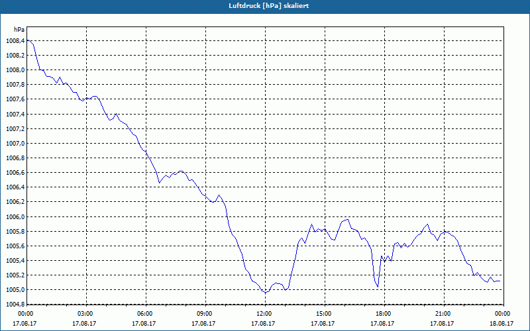Viewport: 530px width, 331px height.
Task: Click the 1004,8 y-axis label
Action: point(15,305)
